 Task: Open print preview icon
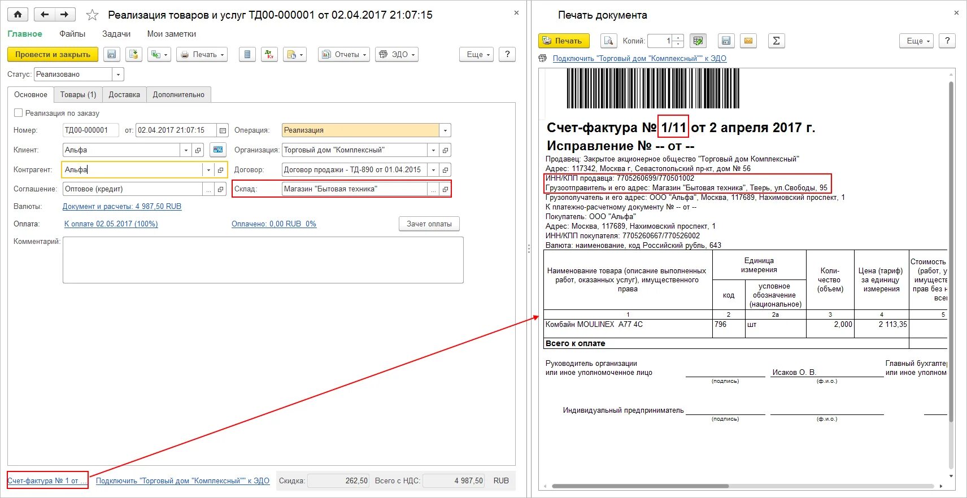(x=608, y=41)
